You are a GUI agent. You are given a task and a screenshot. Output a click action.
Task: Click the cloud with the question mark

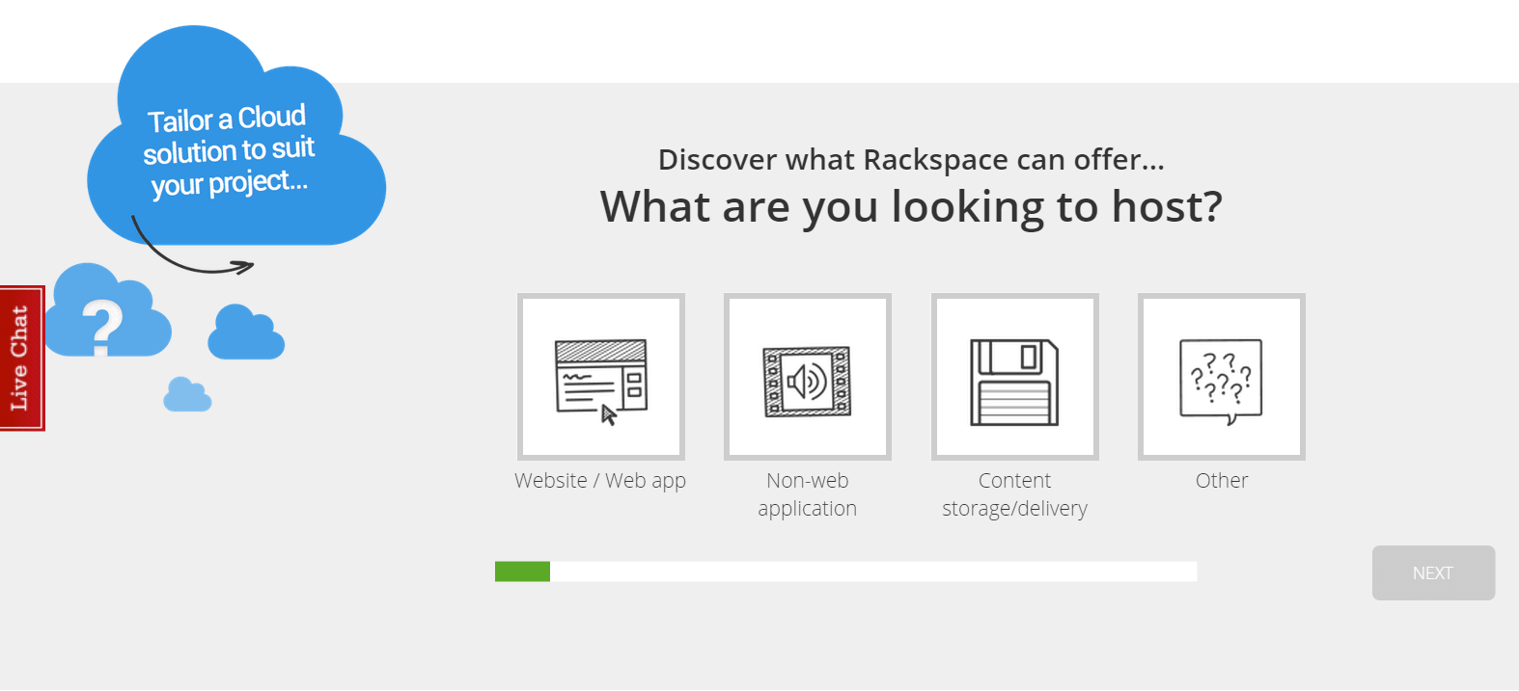(104, 315)
